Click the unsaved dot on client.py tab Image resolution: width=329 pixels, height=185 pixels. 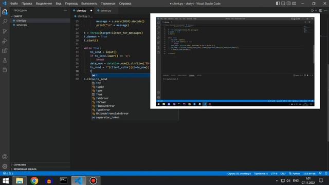pyautogui.click(x=91, y=10)
